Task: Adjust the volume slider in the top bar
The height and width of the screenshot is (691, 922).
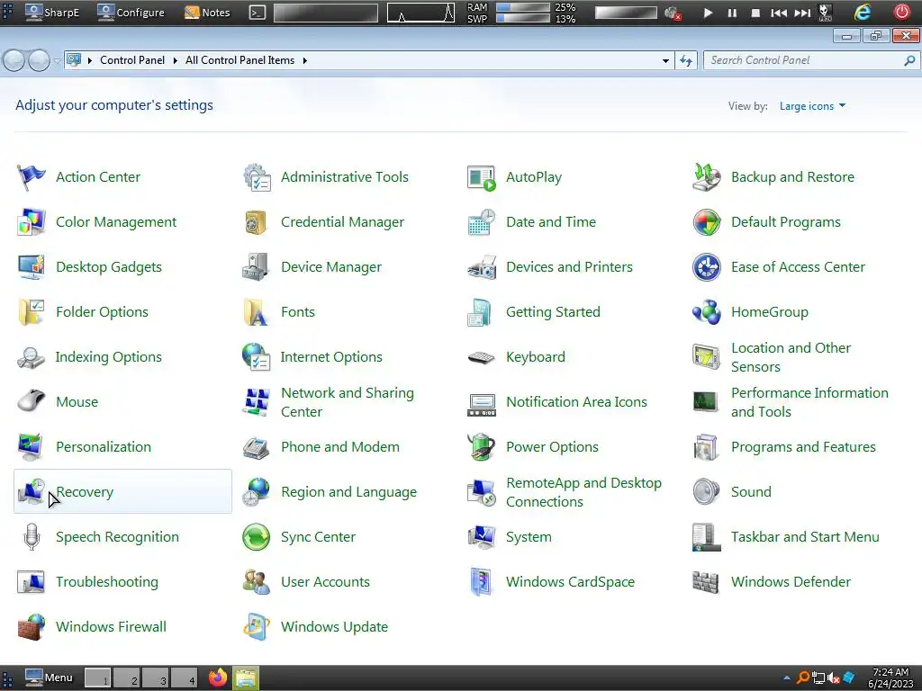Action: pos(626,13)
